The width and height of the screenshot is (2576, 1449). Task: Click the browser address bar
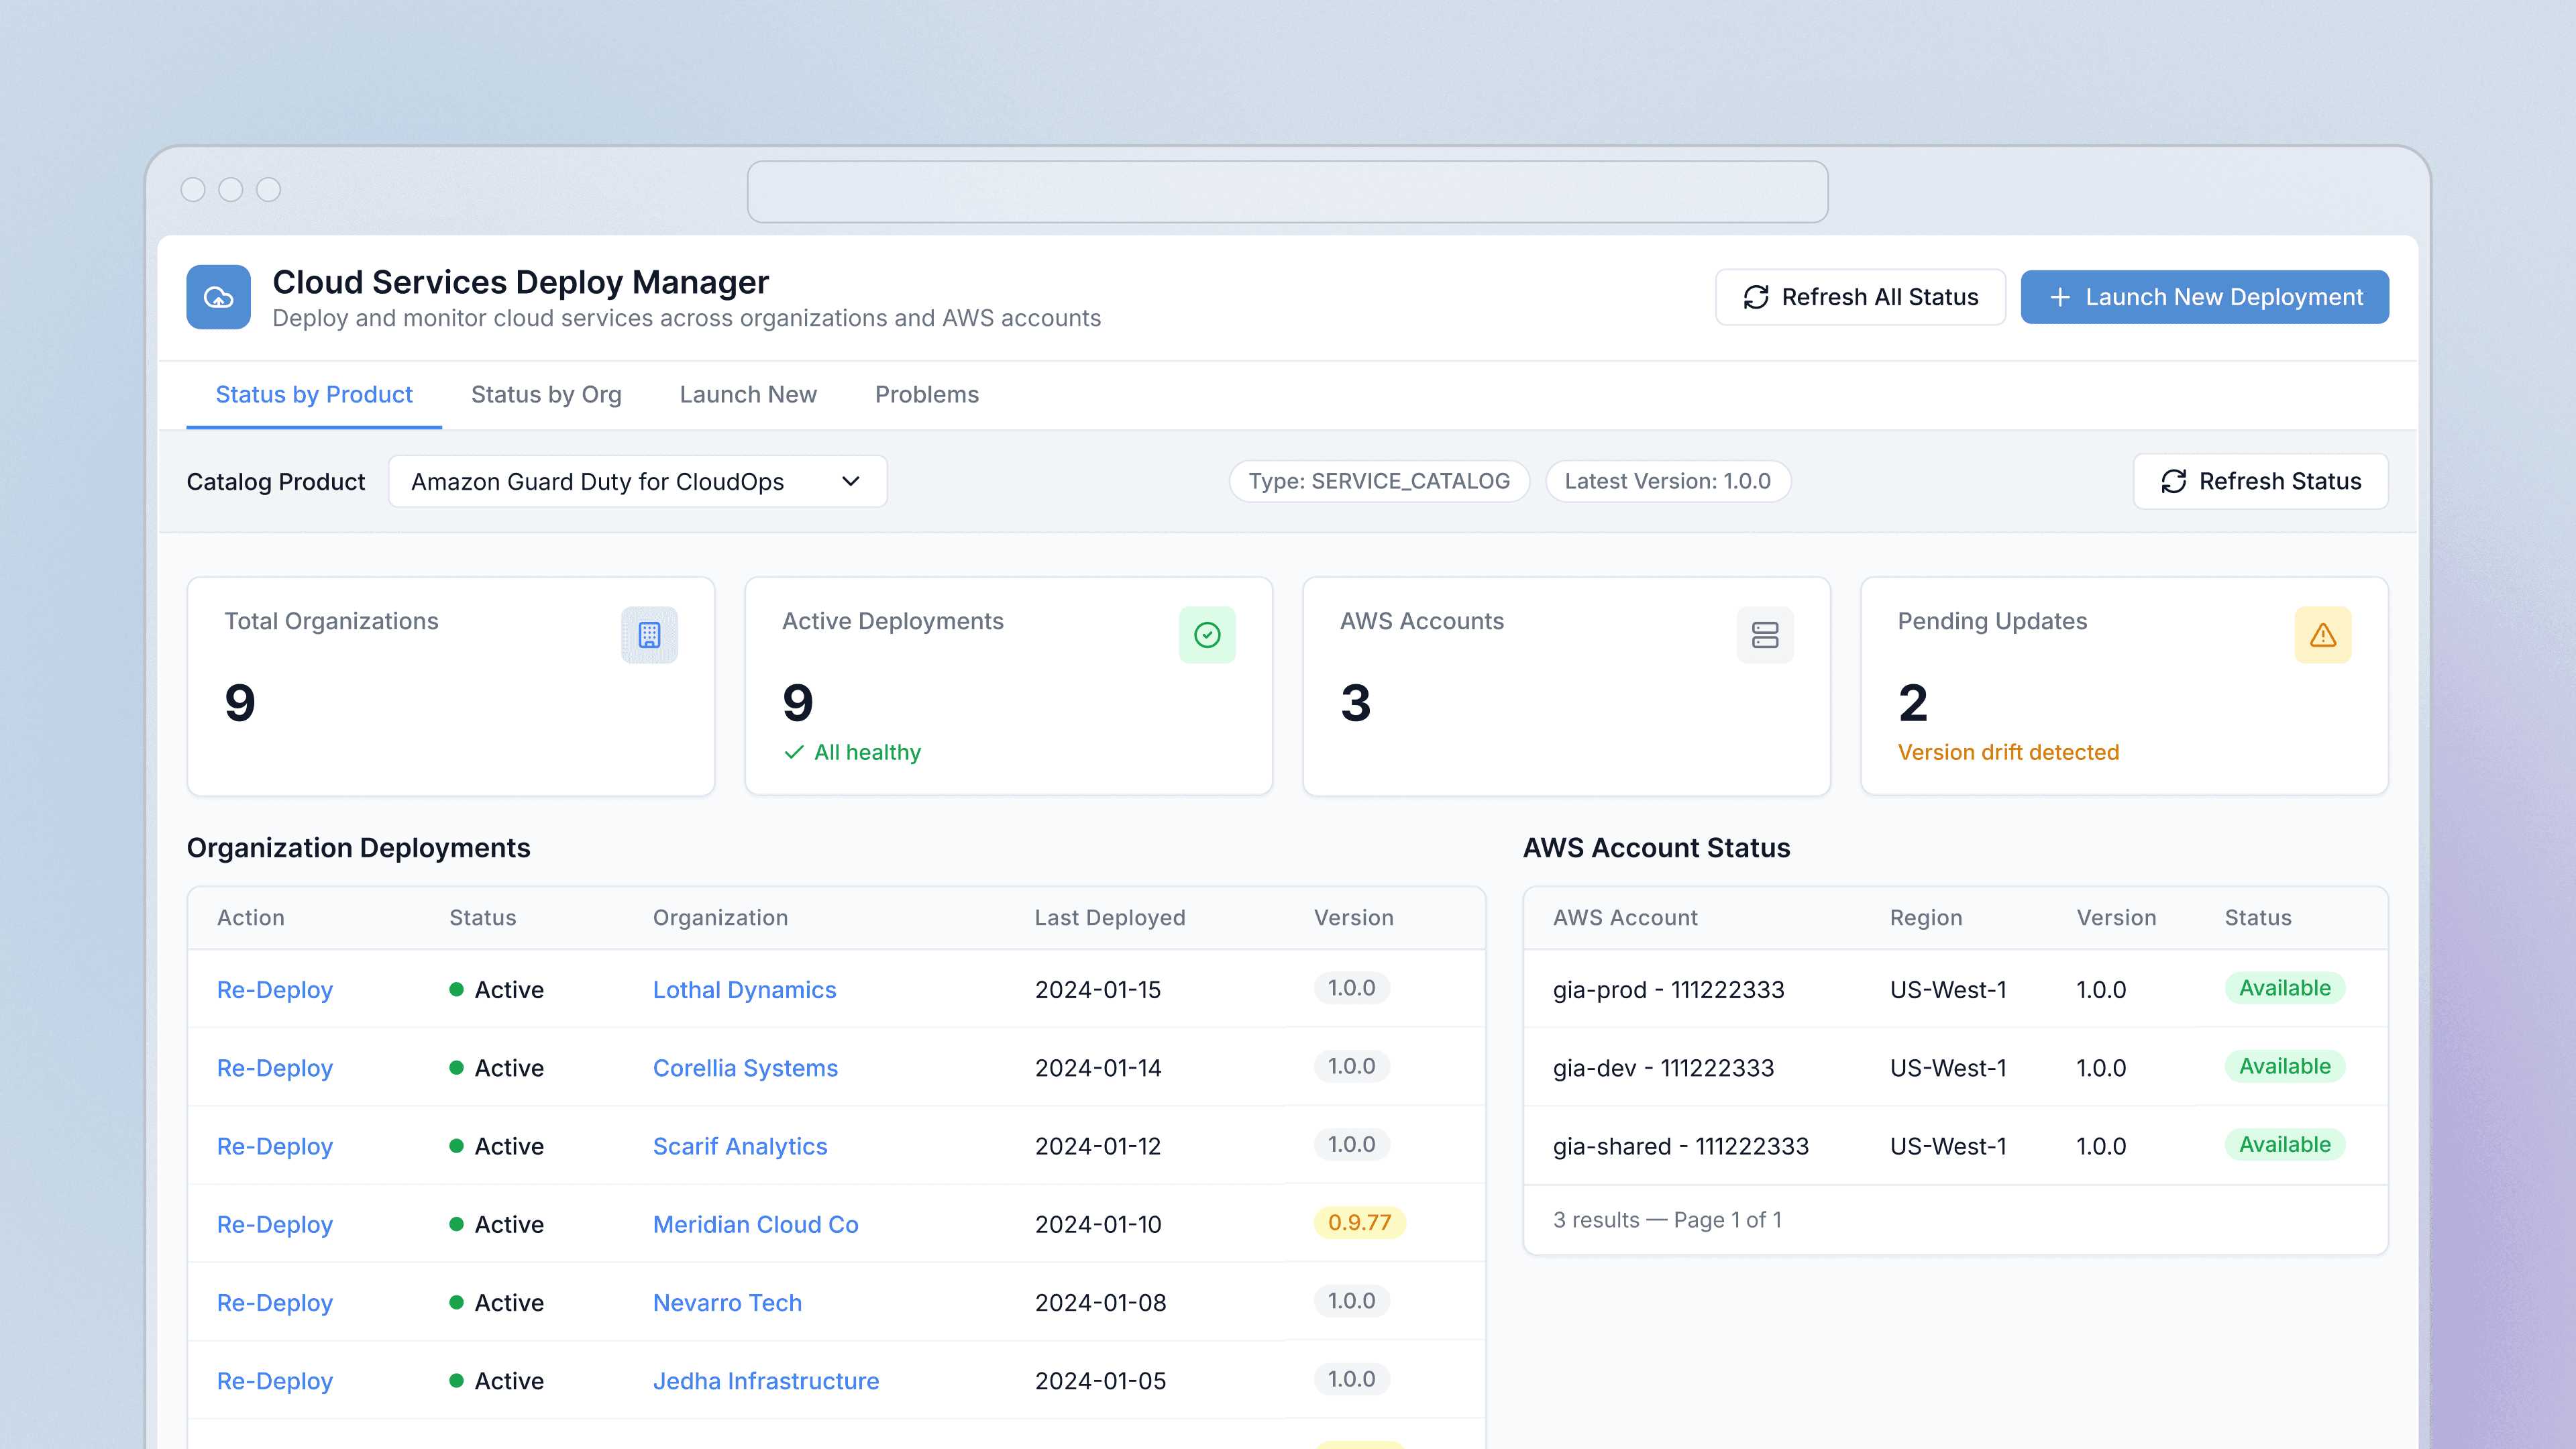pyautogui.click(x=1287, y=191)
